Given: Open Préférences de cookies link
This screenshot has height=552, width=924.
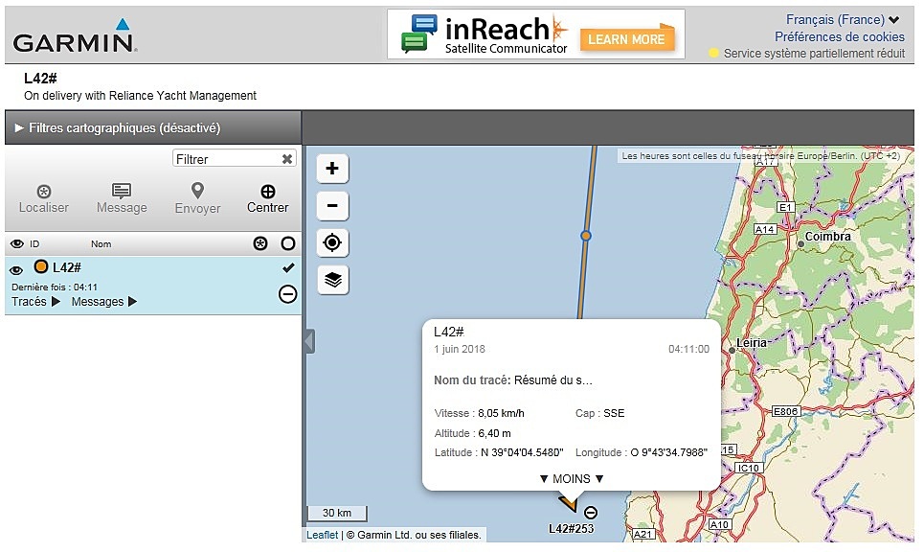Looking at the screenshot, I should tap(839, 36).
